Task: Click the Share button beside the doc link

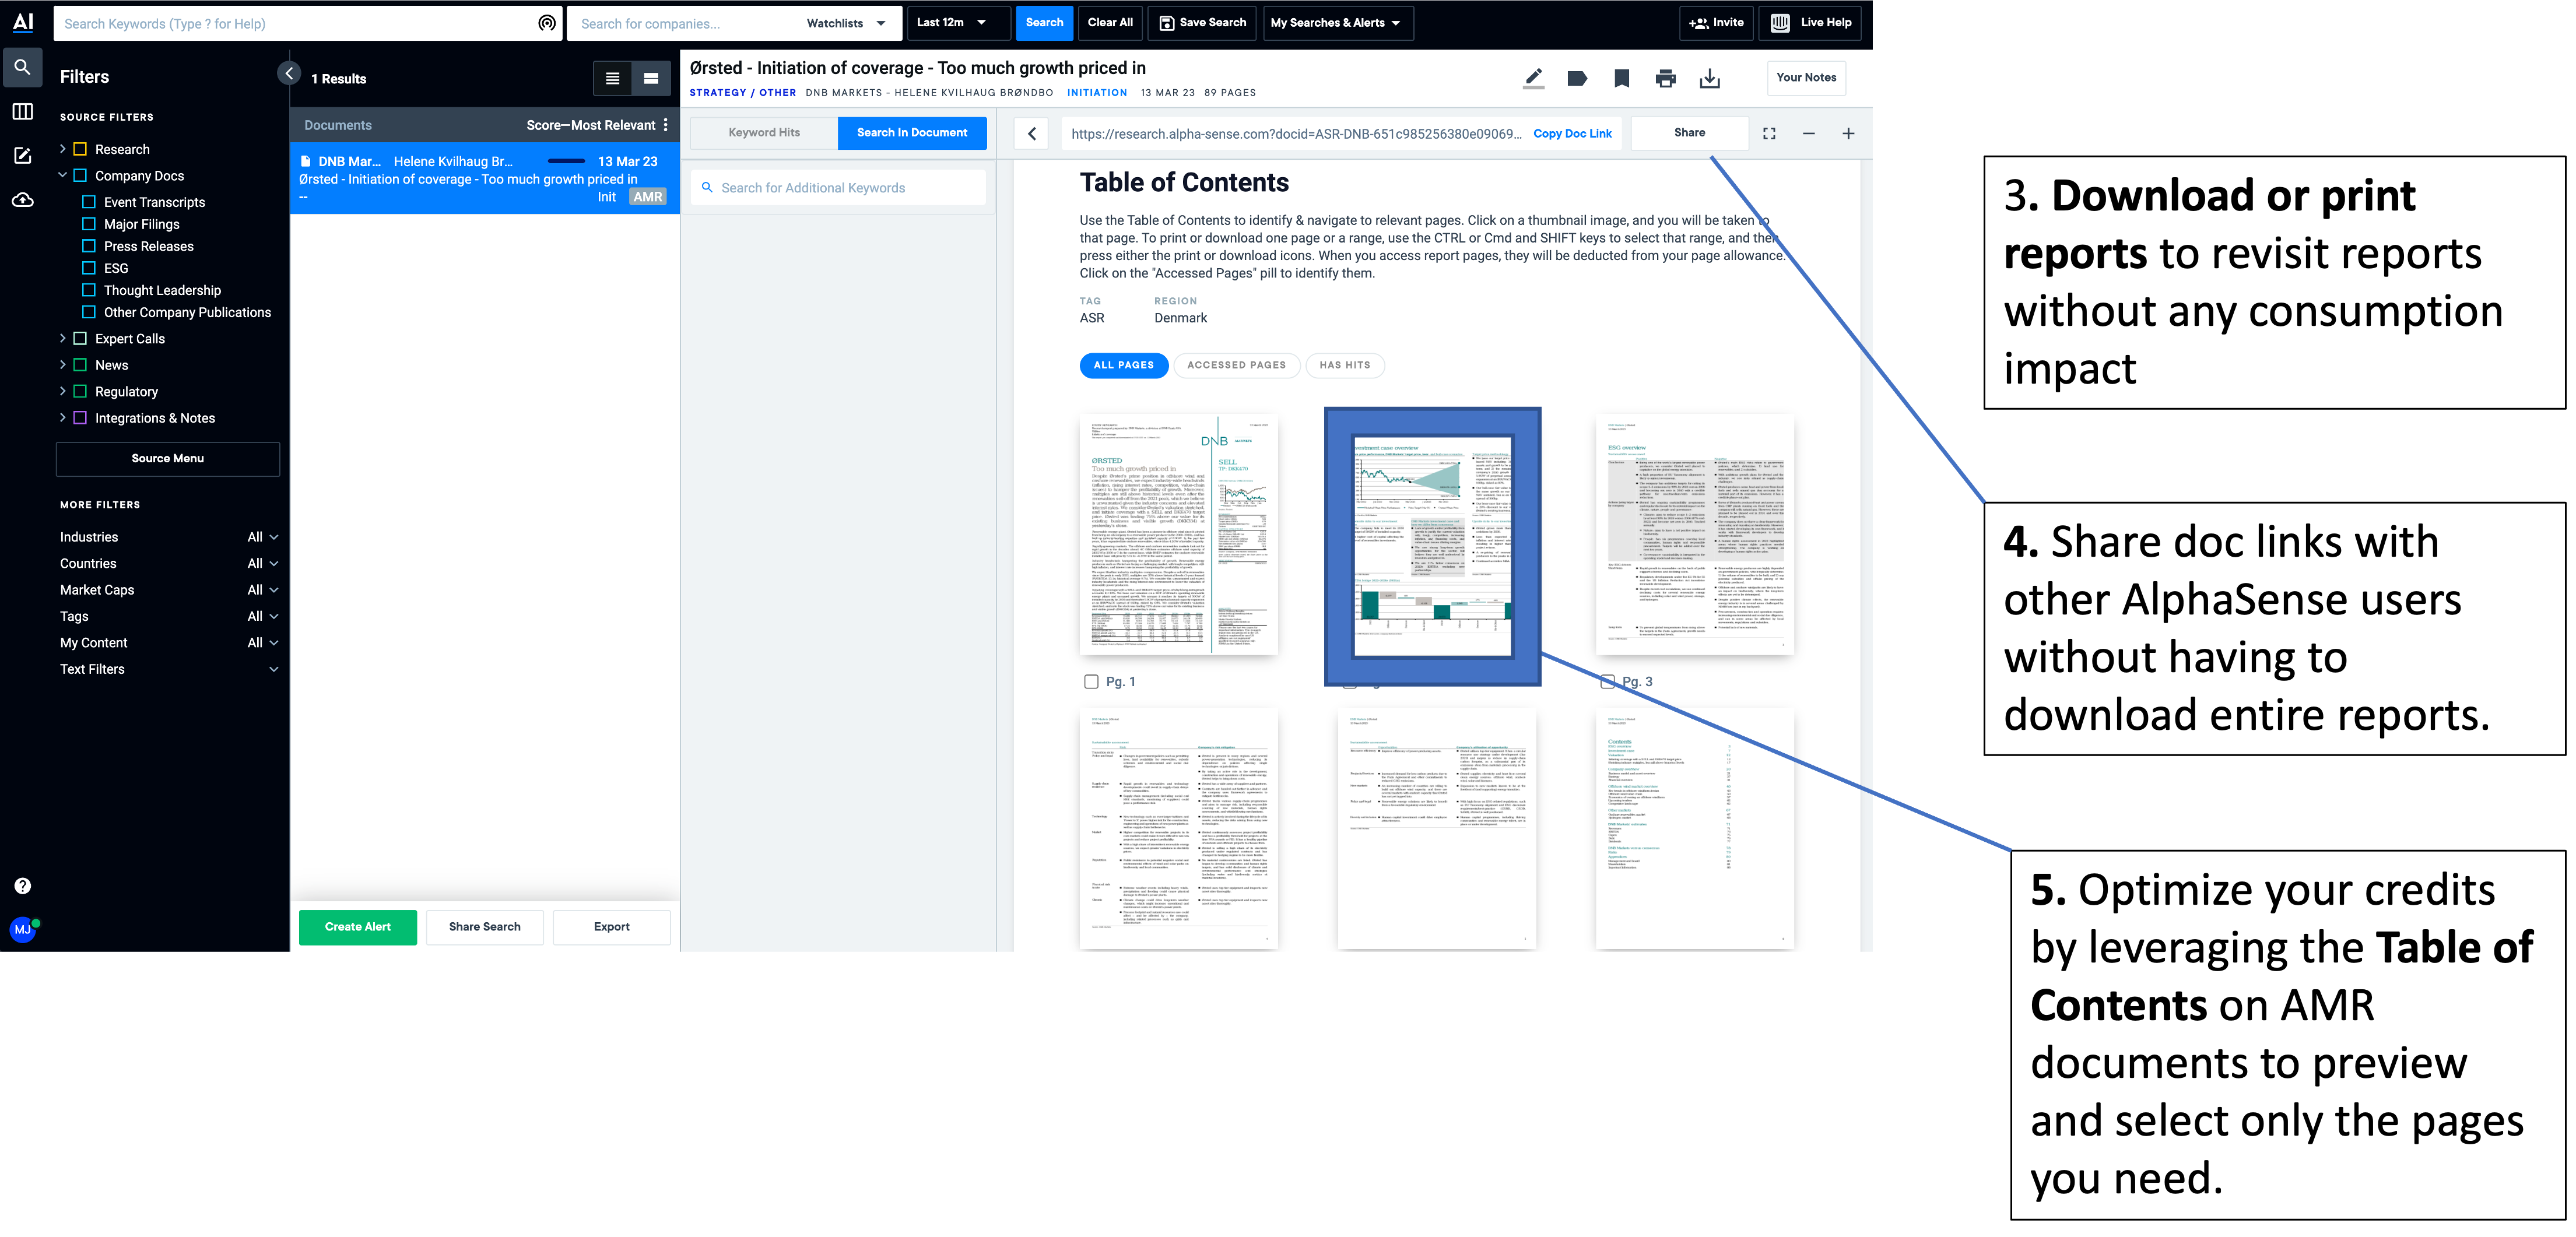Action: coord(1689,132)
